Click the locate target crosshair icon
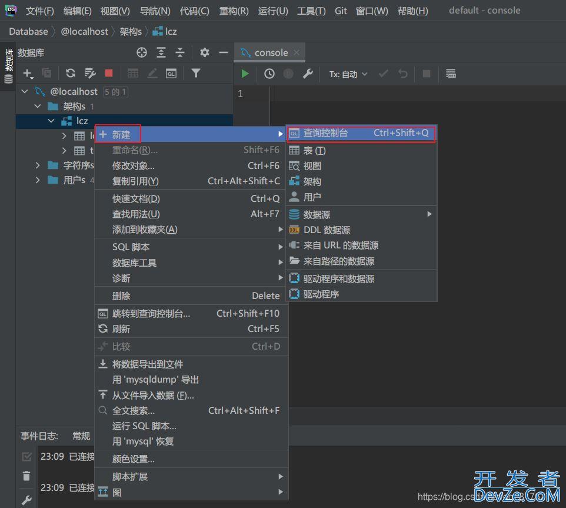This screenshot has height=508, width=566. click(142, 53)
